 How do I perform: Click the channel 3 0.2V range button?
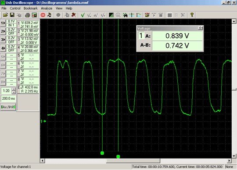coord(11,38)
